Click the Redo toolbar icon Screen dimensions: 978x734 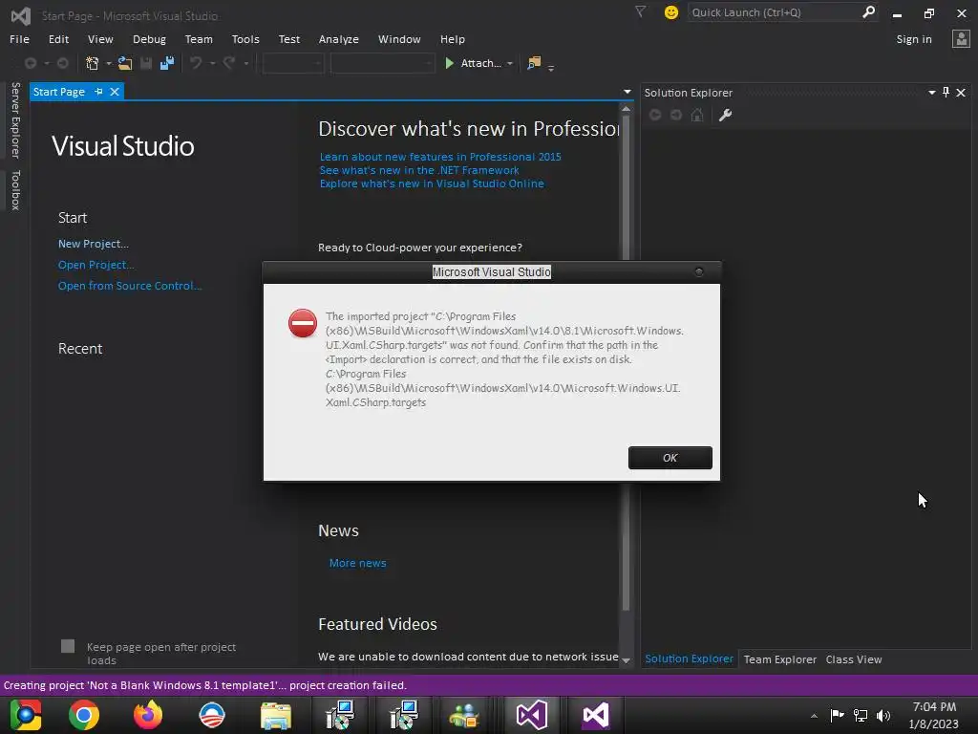[229, 63]
